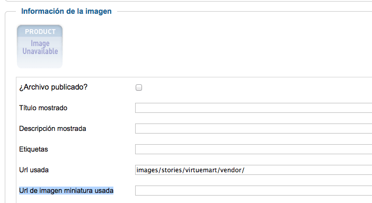This screenshot has height=203, width=372.
Task: Click the Información de la imagen heading
Action: click(x=66, y=11)
